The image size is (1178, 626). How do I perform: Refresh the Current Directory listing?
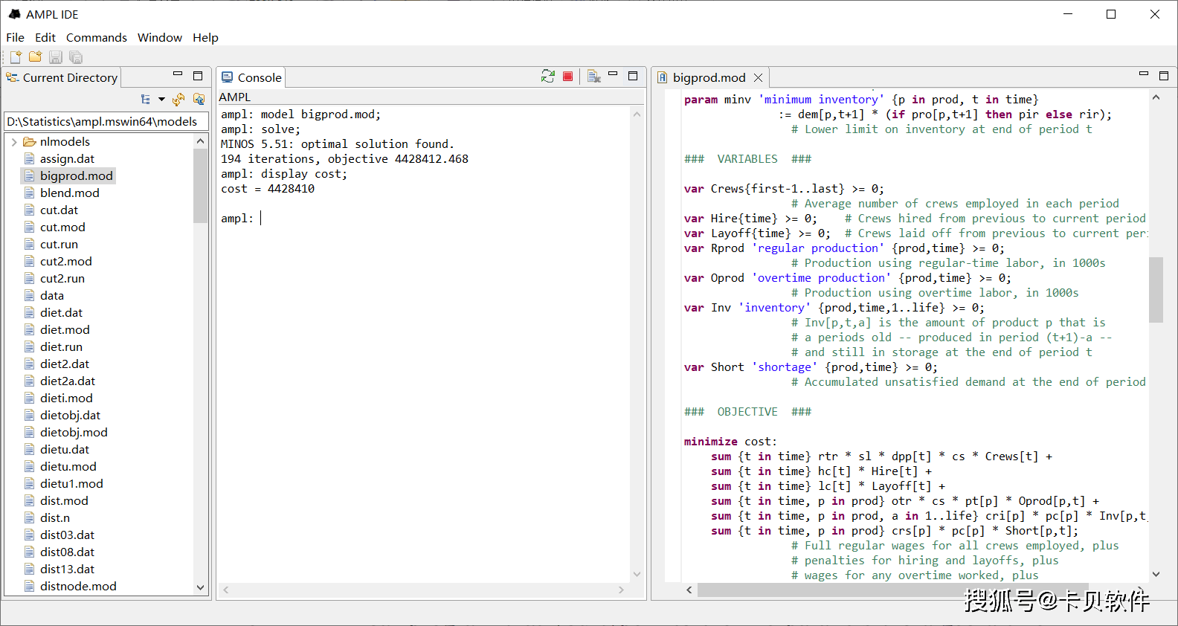coord(178,100)
